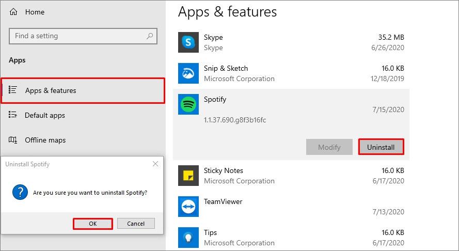The height and width of the screenshot is (251, 459).
Task: Click the Home icon in sidebar
Action: tap(13, 12)
